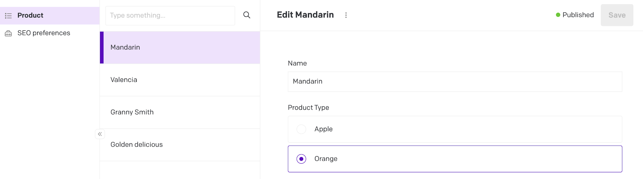Select the Orange radio button
This screenshot has width=643, height=179.
click(301, 159)
